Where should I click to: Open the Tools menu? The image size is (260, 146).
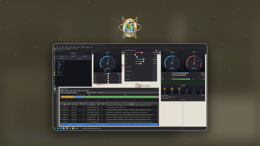pos(63,47)
